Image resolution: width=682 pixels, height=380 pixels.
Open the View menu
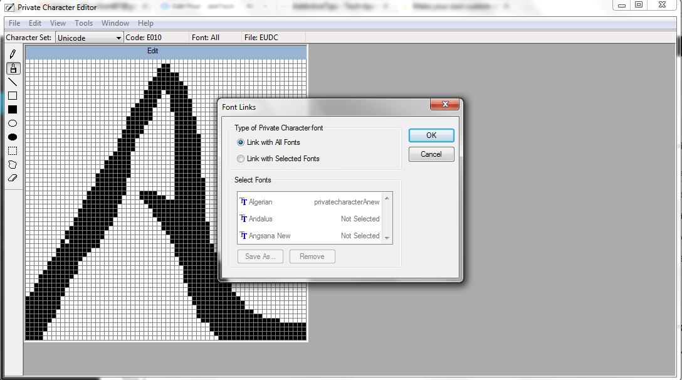[x=58, y=23]
